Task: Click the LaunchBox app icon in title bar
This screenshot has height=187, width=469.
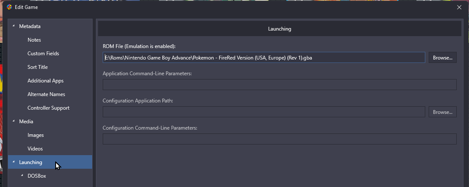Action: [9, 7]
